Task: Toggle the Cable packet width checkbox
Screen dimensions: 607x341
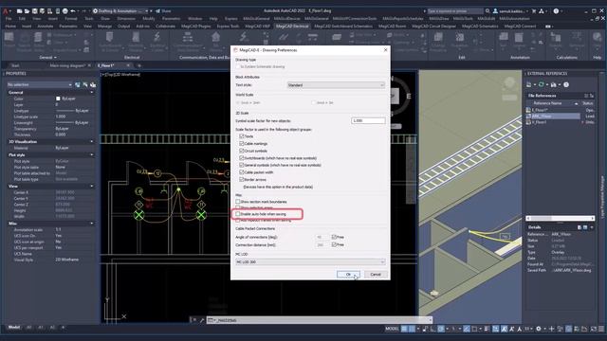Action: [242, 172]
